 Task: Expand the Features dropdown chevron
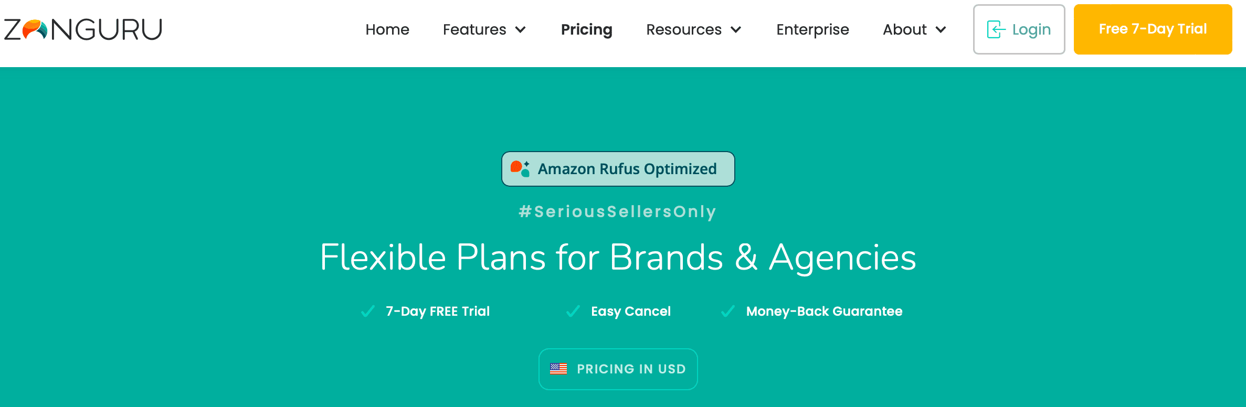click(x=521, y=30)
